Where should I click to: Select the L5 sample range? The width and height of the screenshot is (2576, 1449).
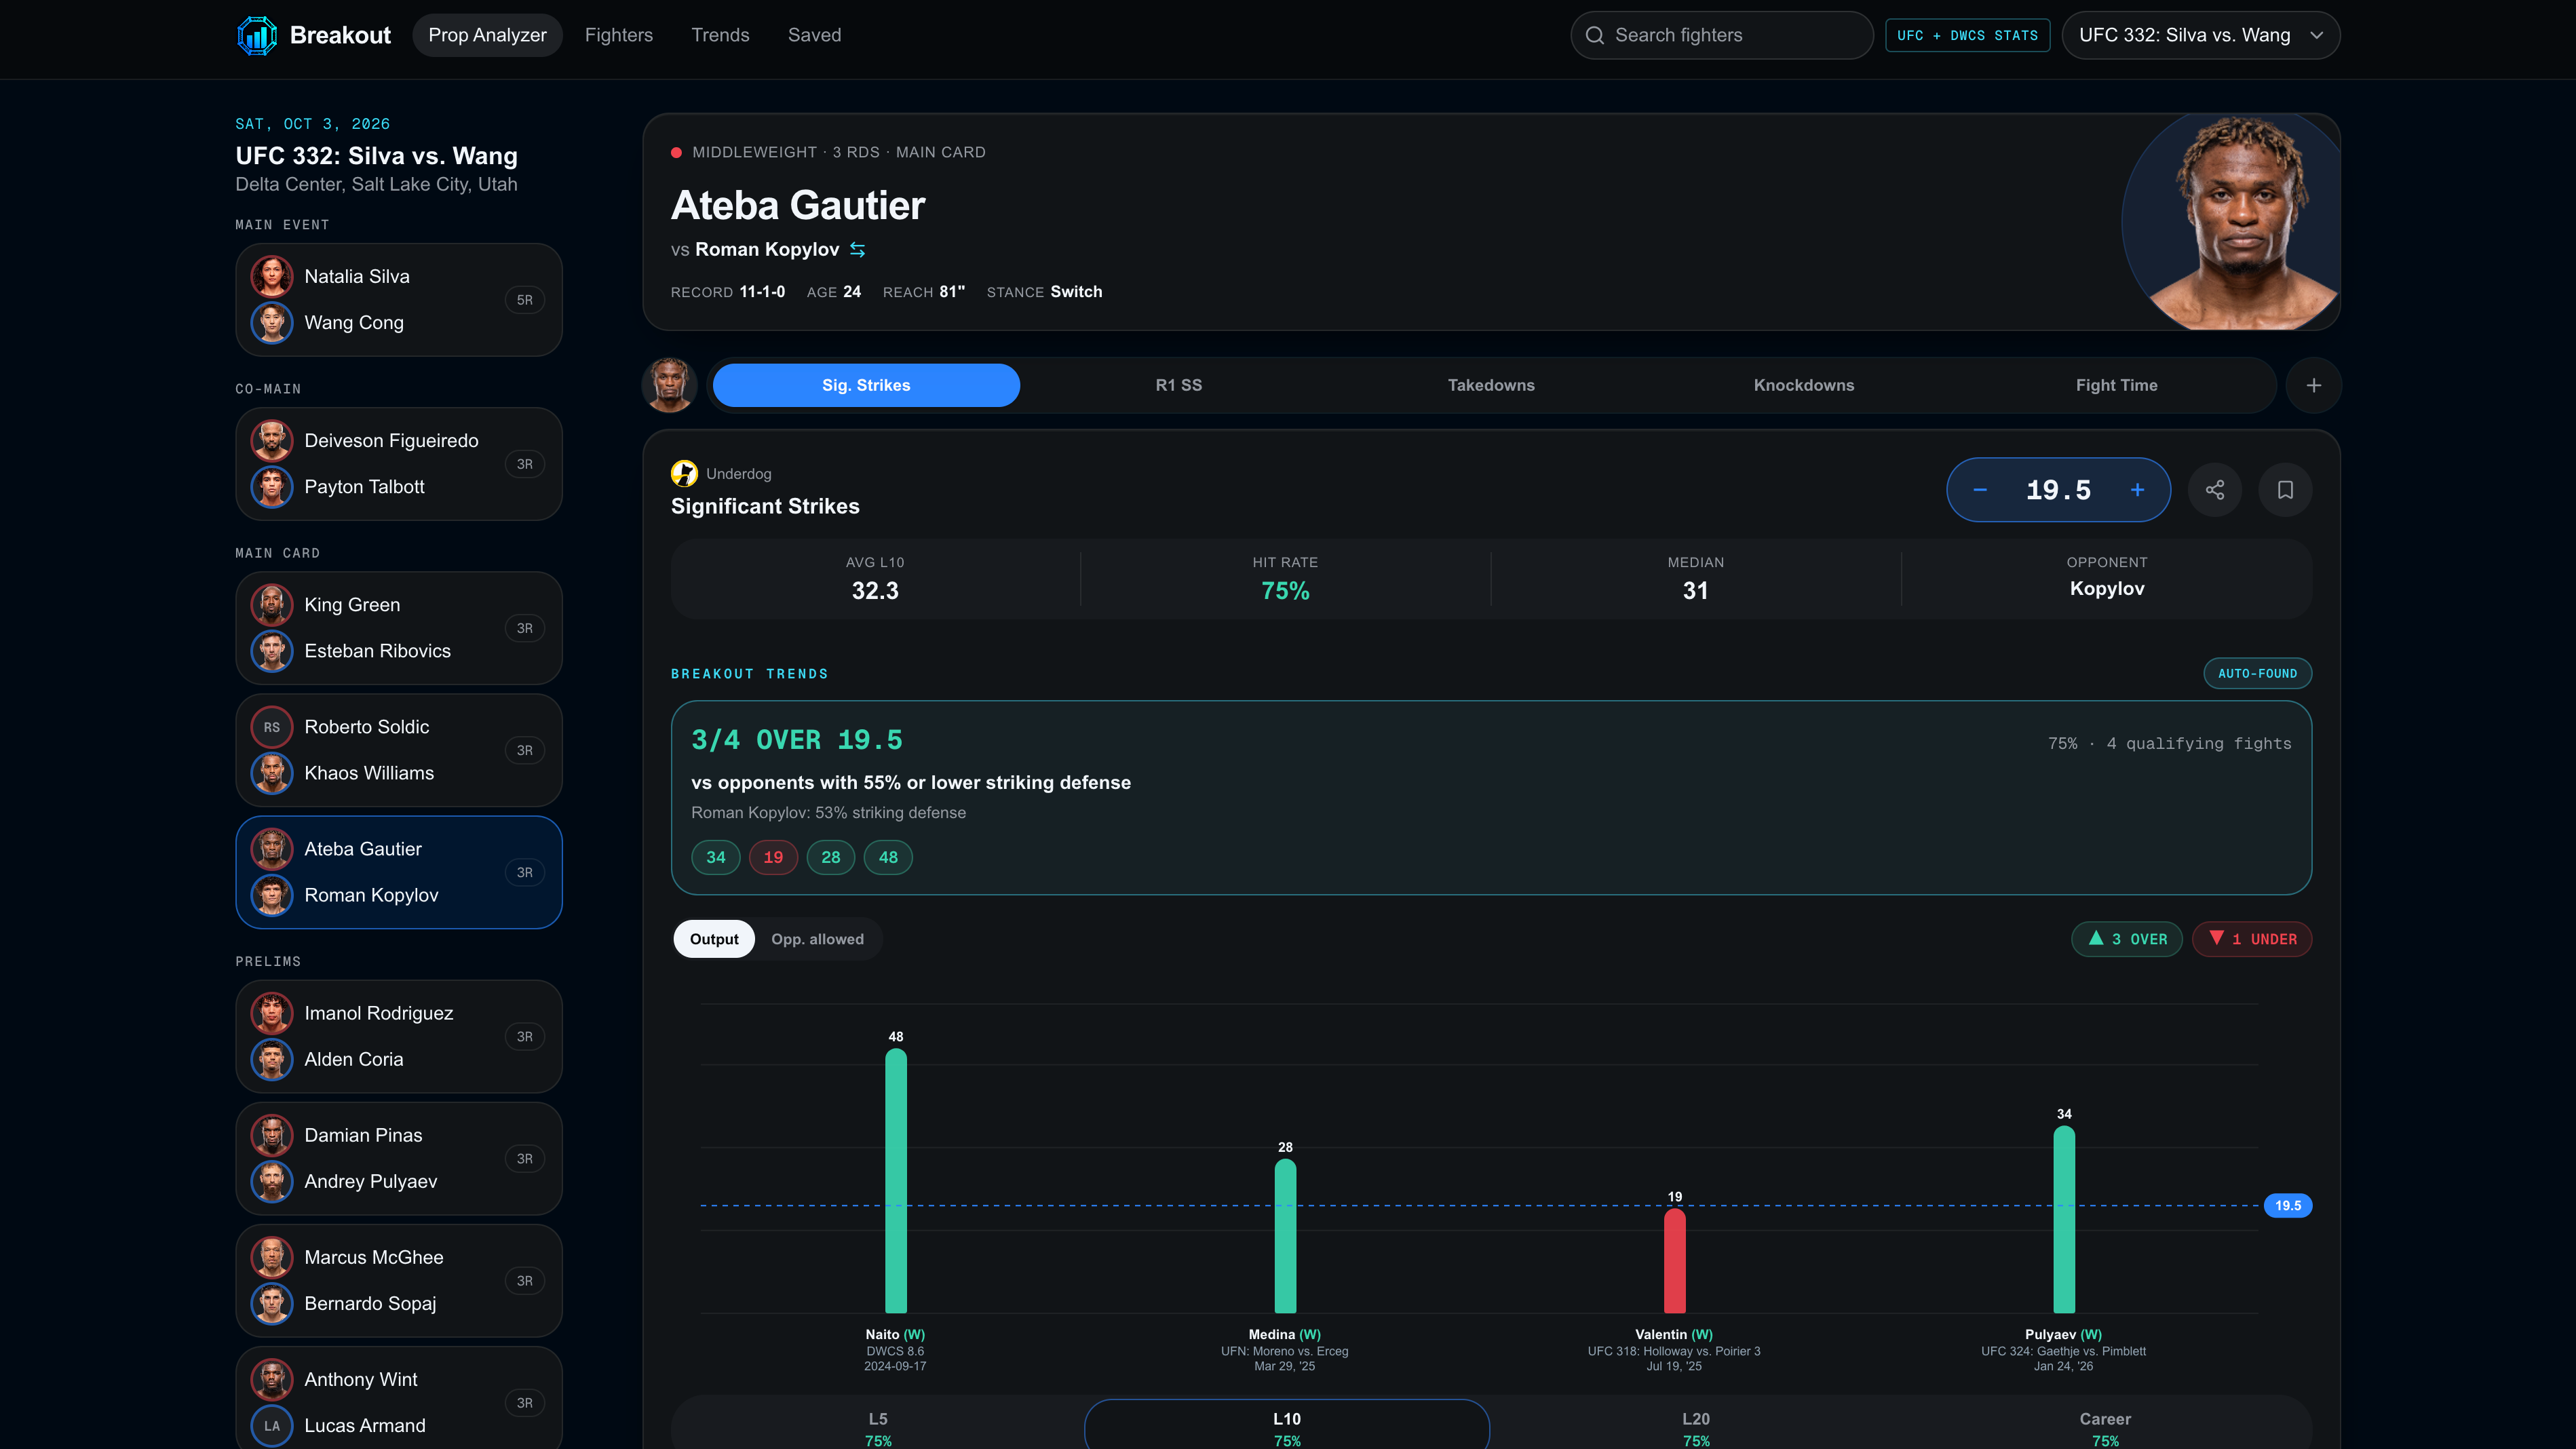[x=878, y=1425]
